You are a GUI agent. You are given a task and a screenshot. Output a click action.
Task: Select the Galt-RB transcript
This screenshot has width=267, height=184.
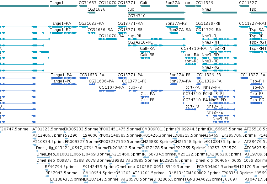(145, 58)
